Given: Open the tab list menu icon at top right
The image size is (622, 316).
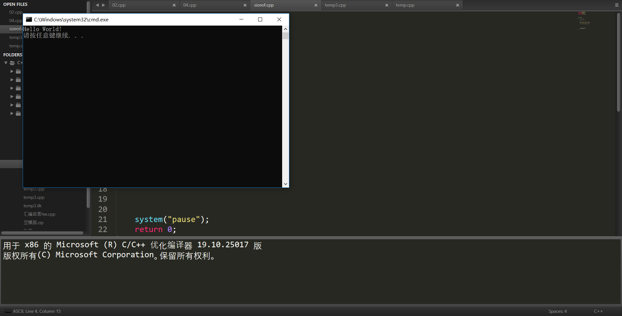Looking at the screenshot, I should pos(616,5).
